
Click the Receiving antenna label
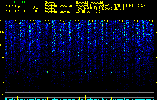click(x=57, y=12)
